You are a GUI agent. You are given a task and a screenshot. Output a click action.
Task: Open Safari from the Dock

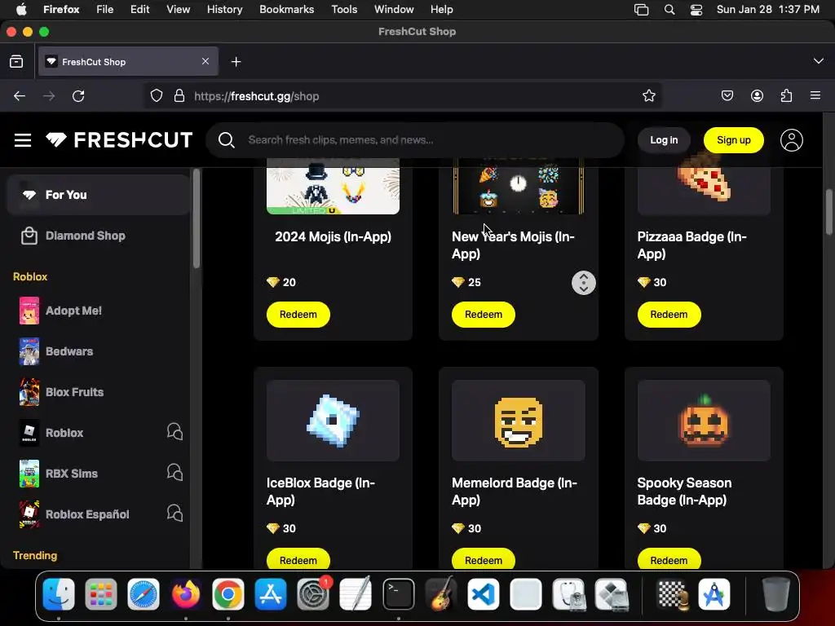pos(144,594)
